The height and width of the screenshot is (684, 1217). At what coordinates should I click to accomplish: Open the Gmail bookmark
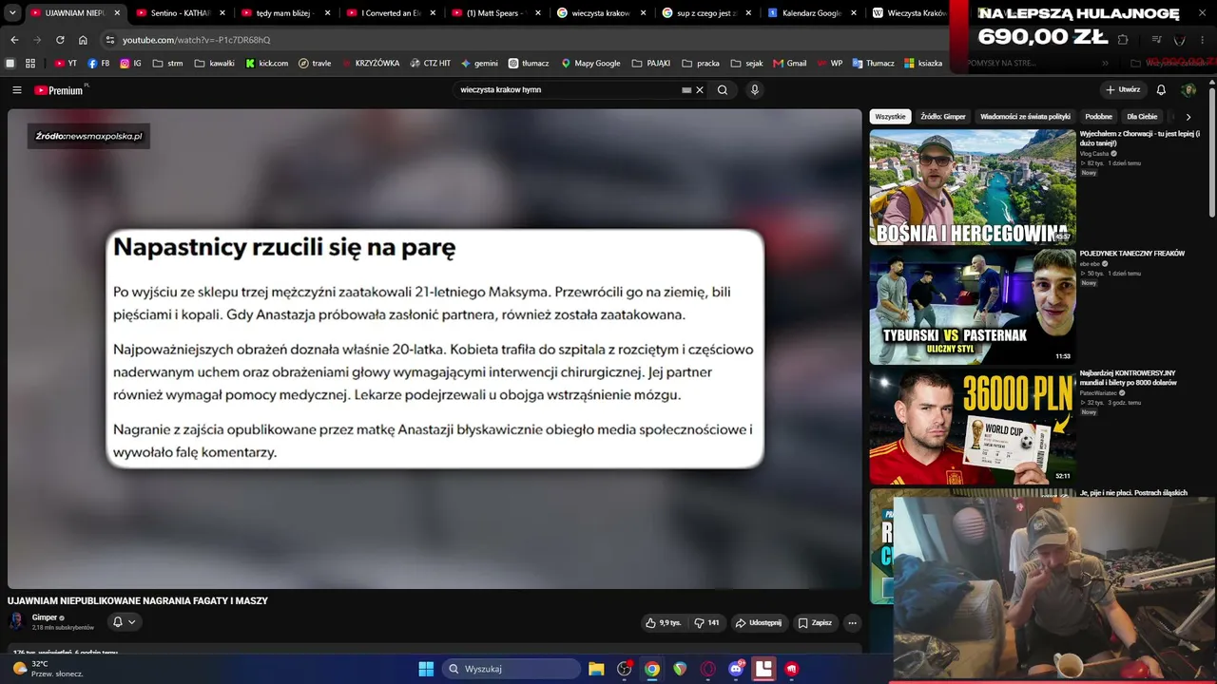point(790,63)
